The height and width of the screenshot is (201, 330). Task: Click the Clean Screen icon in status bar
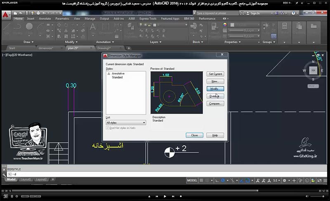pos(319,180)
